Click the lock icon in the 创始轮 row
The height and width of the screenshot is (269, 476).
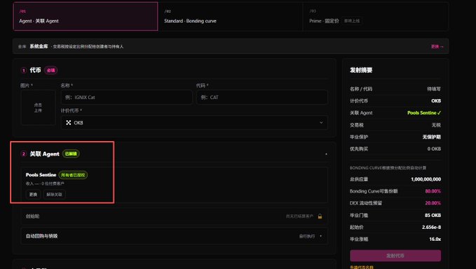tap(320, 216)
